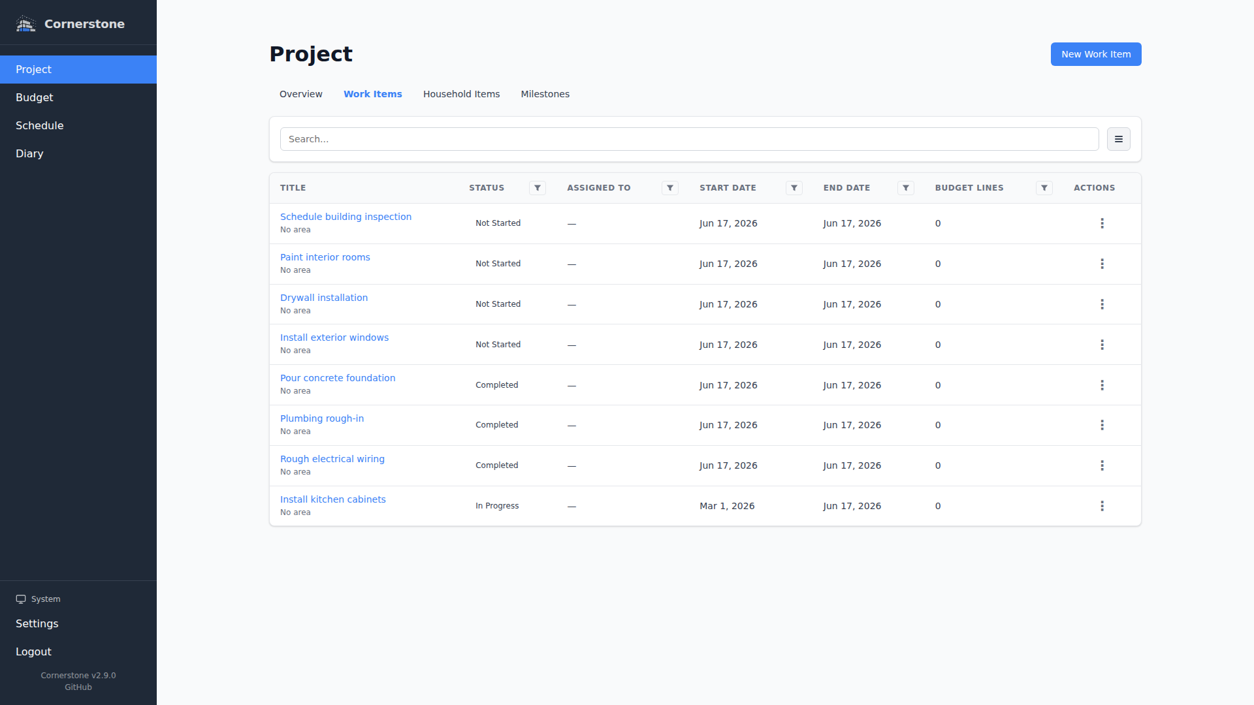Open the Budget Lines column filter
1254x705 pixels.
pos(1044,188)
